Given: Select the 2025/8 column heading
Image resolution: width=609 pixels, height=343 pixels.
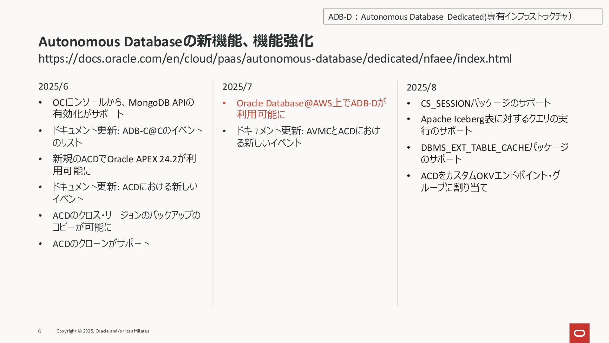Looking at the screenshot, I should click(422, 87).
